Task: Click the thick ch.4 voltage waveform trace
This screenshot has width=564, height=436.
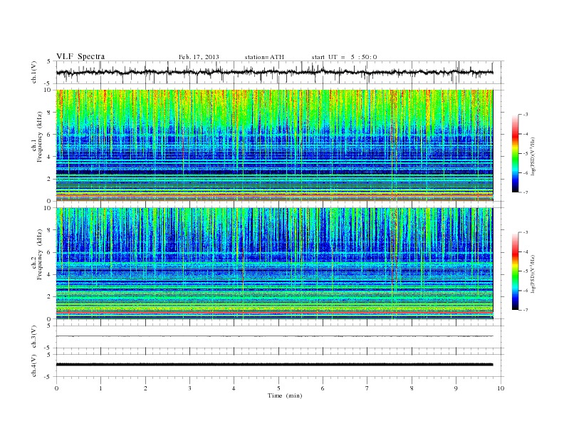Action: (274, 365)
